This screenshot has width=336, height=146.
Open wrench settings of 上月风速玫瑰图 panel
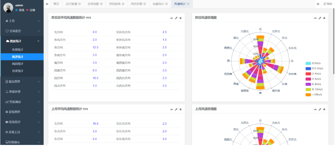tap(320, 109)
